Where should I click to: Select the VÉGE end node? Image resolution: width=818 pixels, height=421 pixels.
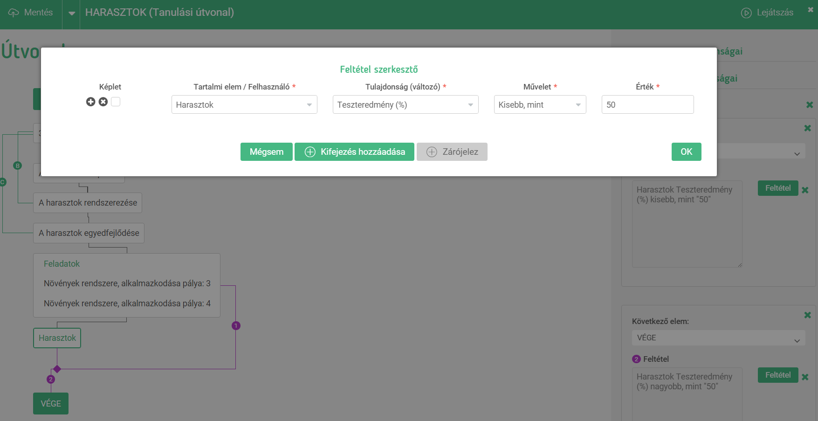pyautogui.click(x=51, y=403)
